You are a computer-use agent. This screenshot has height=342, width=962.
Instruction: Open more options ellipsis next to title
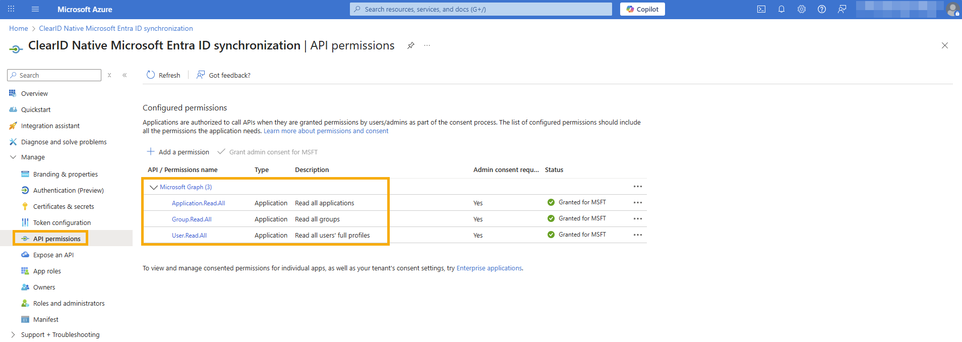click(x=427, y=45)
